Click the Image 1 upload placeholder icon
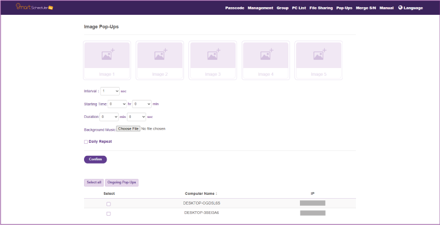Screen dimensions: 440x225 coord(107,54)
